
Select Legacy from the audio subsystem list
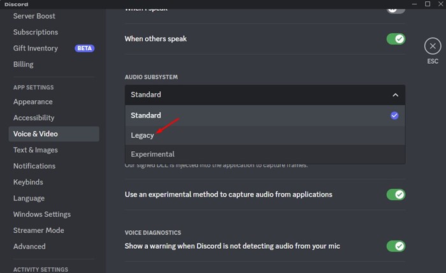[x=143, y=135]
